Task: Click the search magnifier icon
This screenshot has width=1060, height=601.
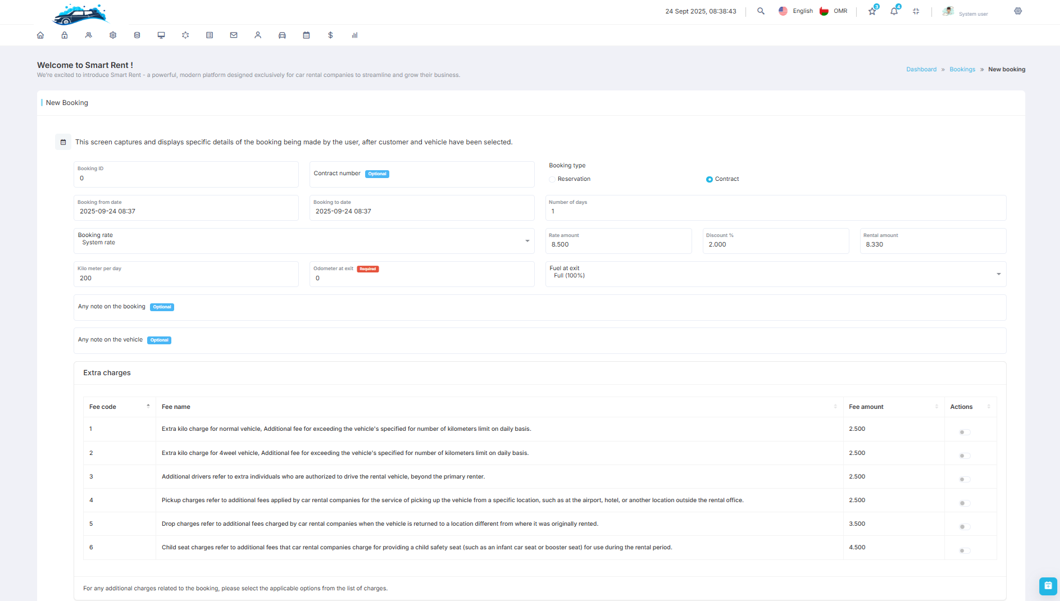Action: [761, 11]
